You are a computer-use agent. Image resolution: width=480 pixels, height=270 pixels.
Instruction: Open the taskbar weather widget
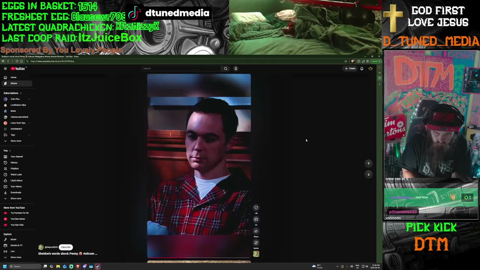[317, 267]
